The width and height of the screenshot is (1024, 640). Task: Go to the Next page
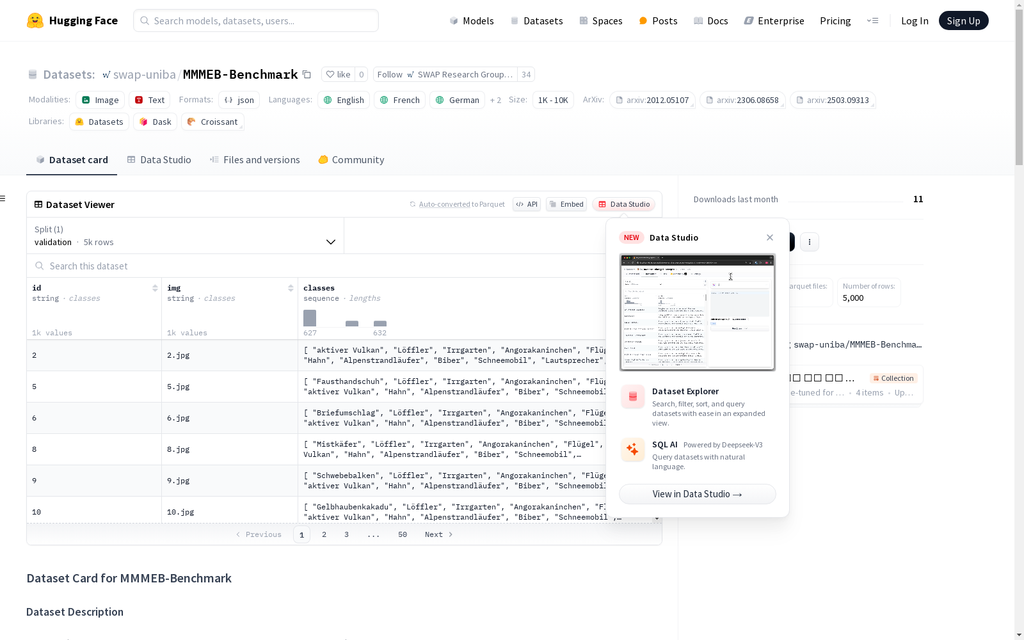tap(439, 534)
